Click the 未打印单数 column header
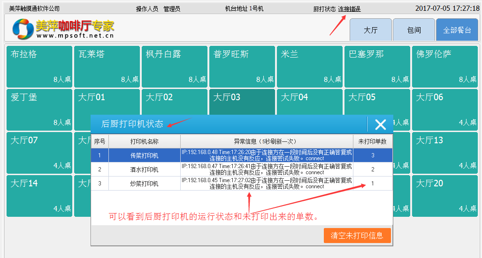This screenshot has width=482, height=258. (373, 141)
